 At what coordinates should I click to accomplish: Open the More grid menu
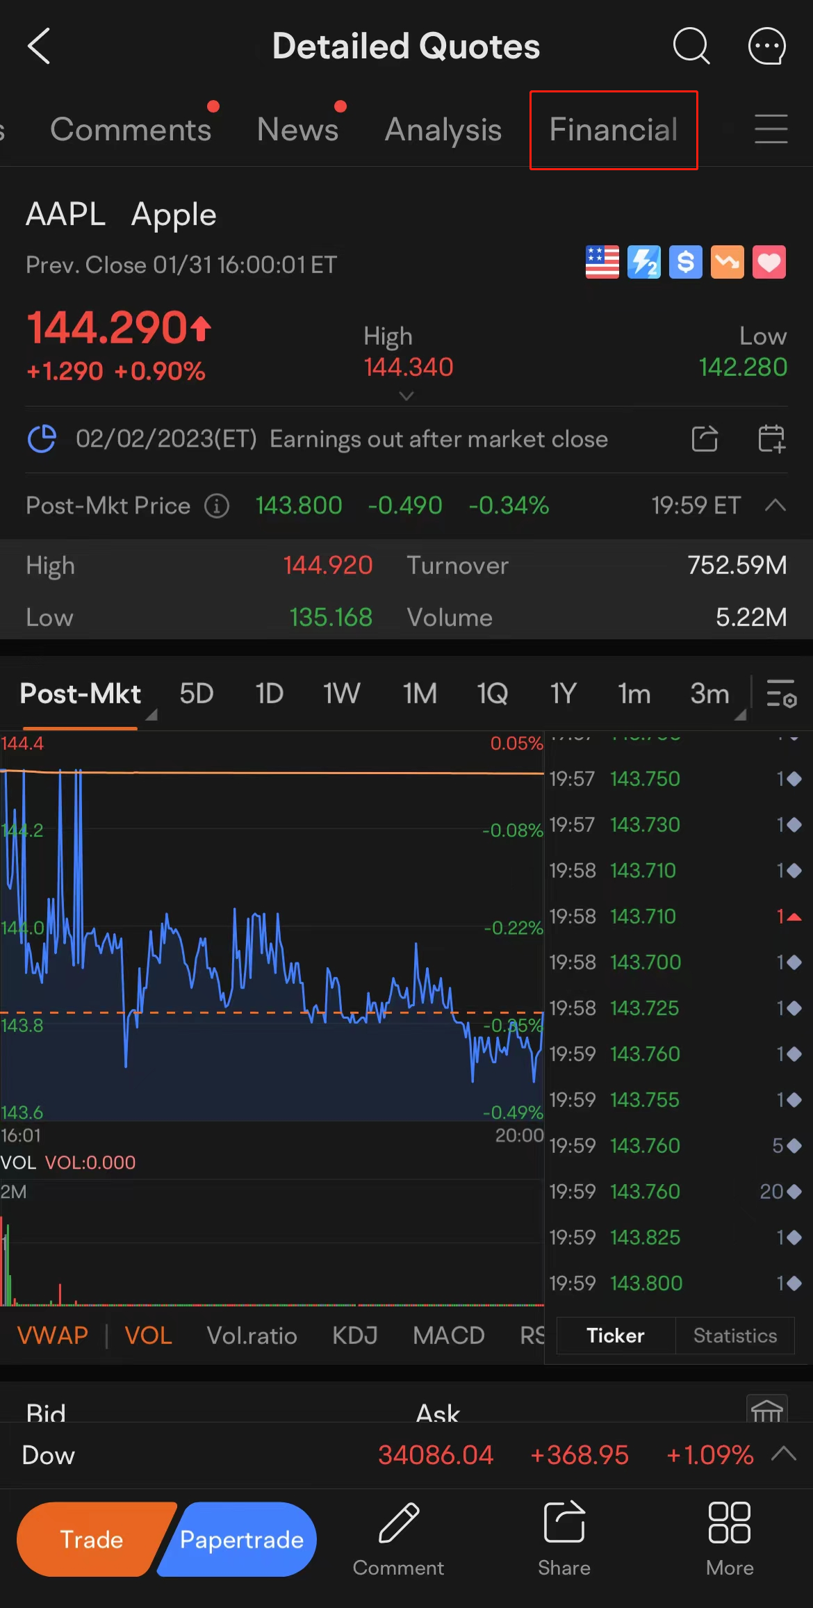point(730,1539)
